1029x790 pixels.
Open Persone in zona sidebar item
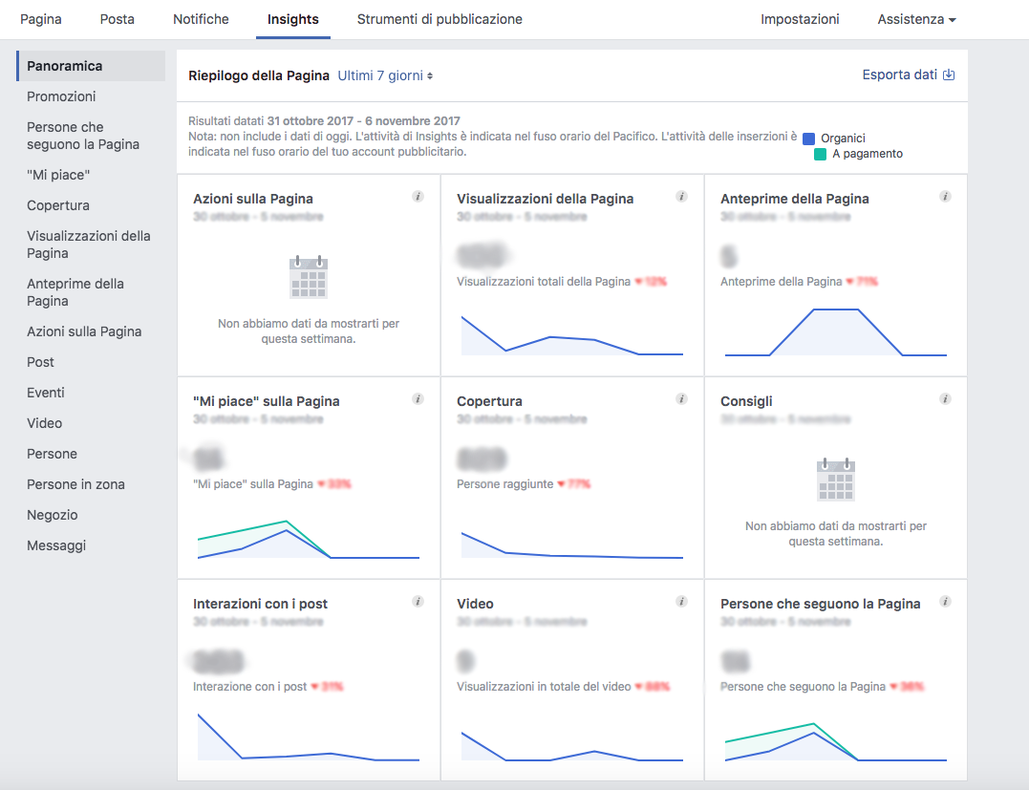tap(75, 484)
